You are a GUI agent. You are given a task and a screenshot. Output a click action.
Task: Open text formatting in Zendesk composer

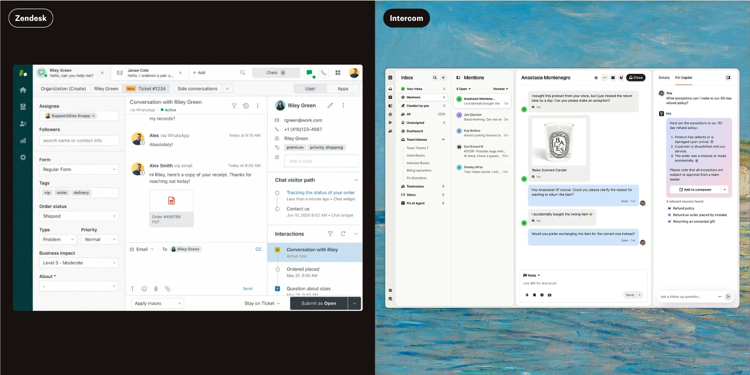(133, 288)
